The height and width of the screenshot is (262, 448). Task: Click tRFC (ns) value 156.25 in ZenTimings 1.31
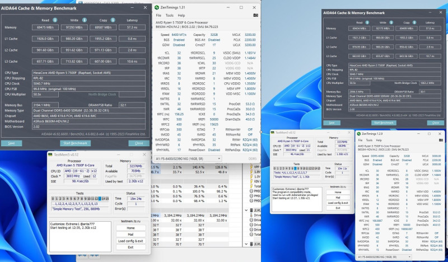(x=179, y=114)
